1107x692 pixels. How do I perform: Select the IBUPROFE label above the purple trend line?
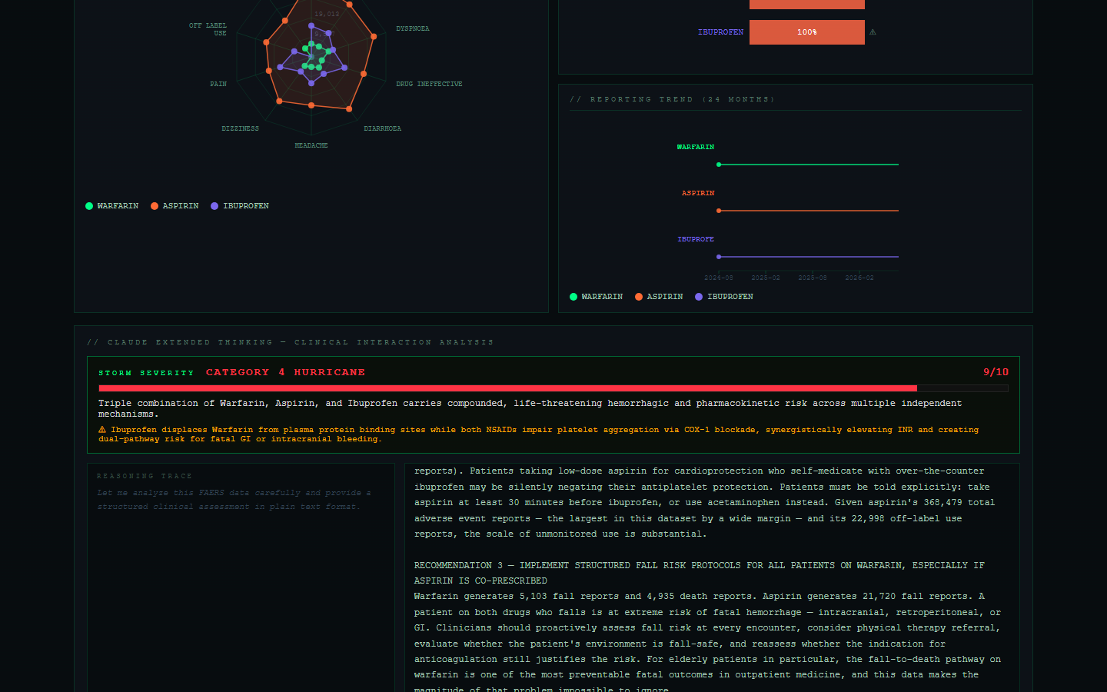point(696,239)
